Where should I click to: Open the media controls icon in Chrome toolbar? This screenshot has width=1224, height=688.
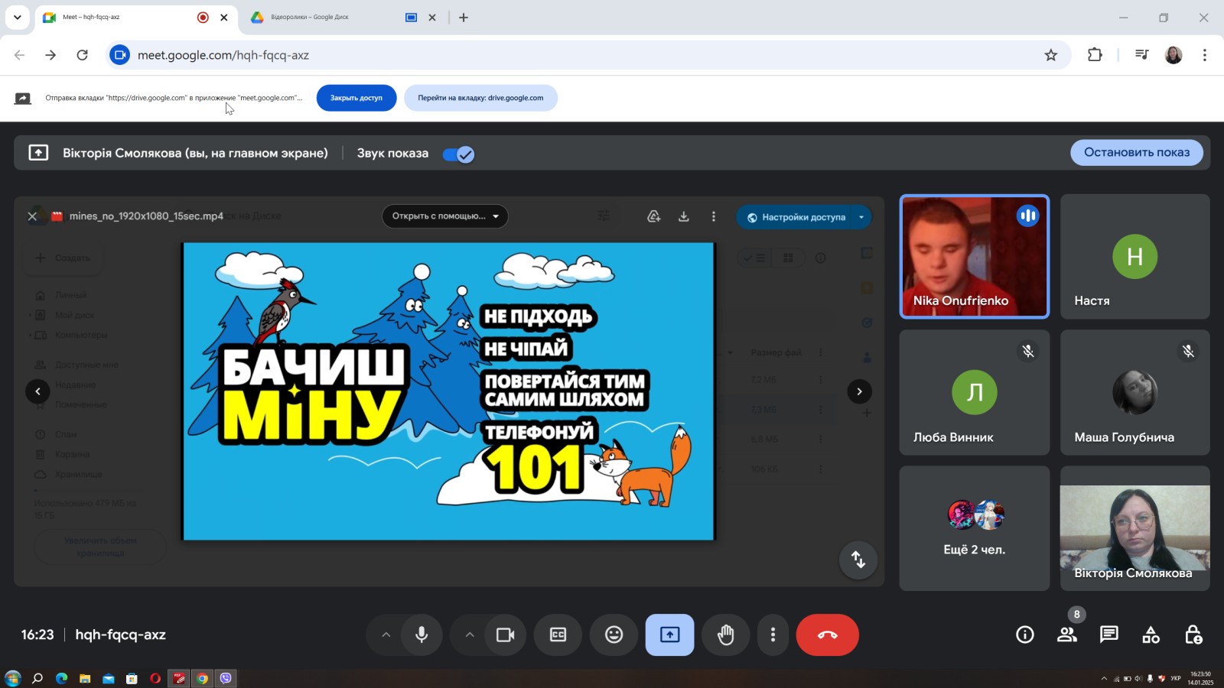[x=1142, y=55]
